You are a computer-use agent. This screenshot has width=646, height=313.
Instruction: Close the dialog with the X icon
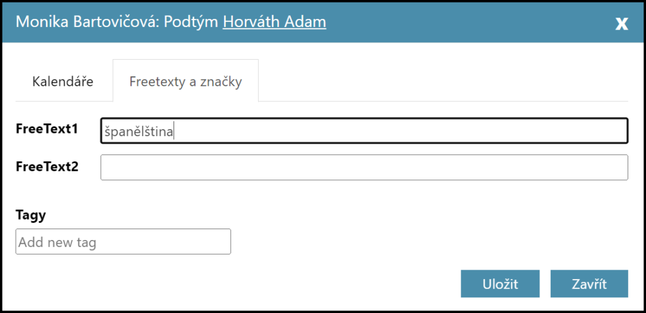click(x=621, y=23)
